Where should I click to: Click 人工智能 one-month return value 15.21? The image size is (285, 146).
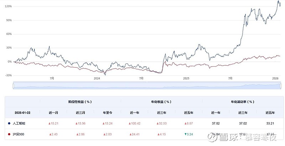53,123
